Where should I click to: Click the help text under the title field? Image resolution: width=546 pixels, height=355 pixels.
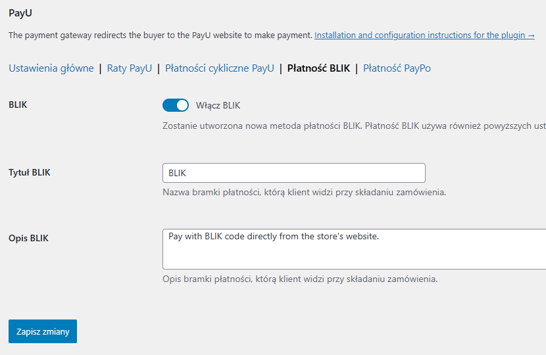[x=304, y=193]
